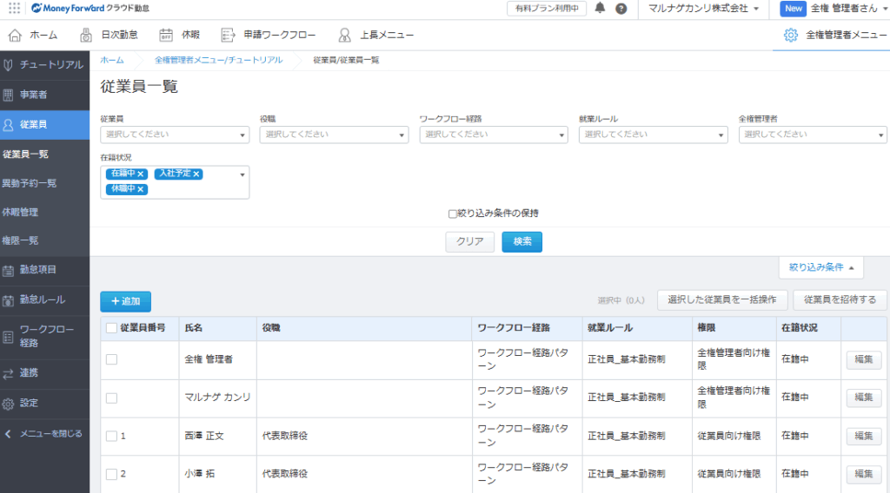Image resolution: width=890 pixels, height=493 pixels.
Task: Go to 異動予約一覧 in sidebar
Action: [x=30, y=183]
